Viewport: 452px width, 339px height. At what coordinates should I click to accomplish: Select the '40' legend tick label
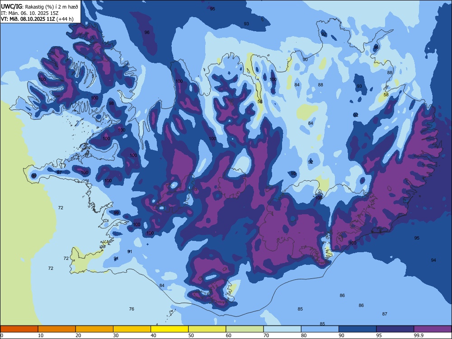pos(154,335)
